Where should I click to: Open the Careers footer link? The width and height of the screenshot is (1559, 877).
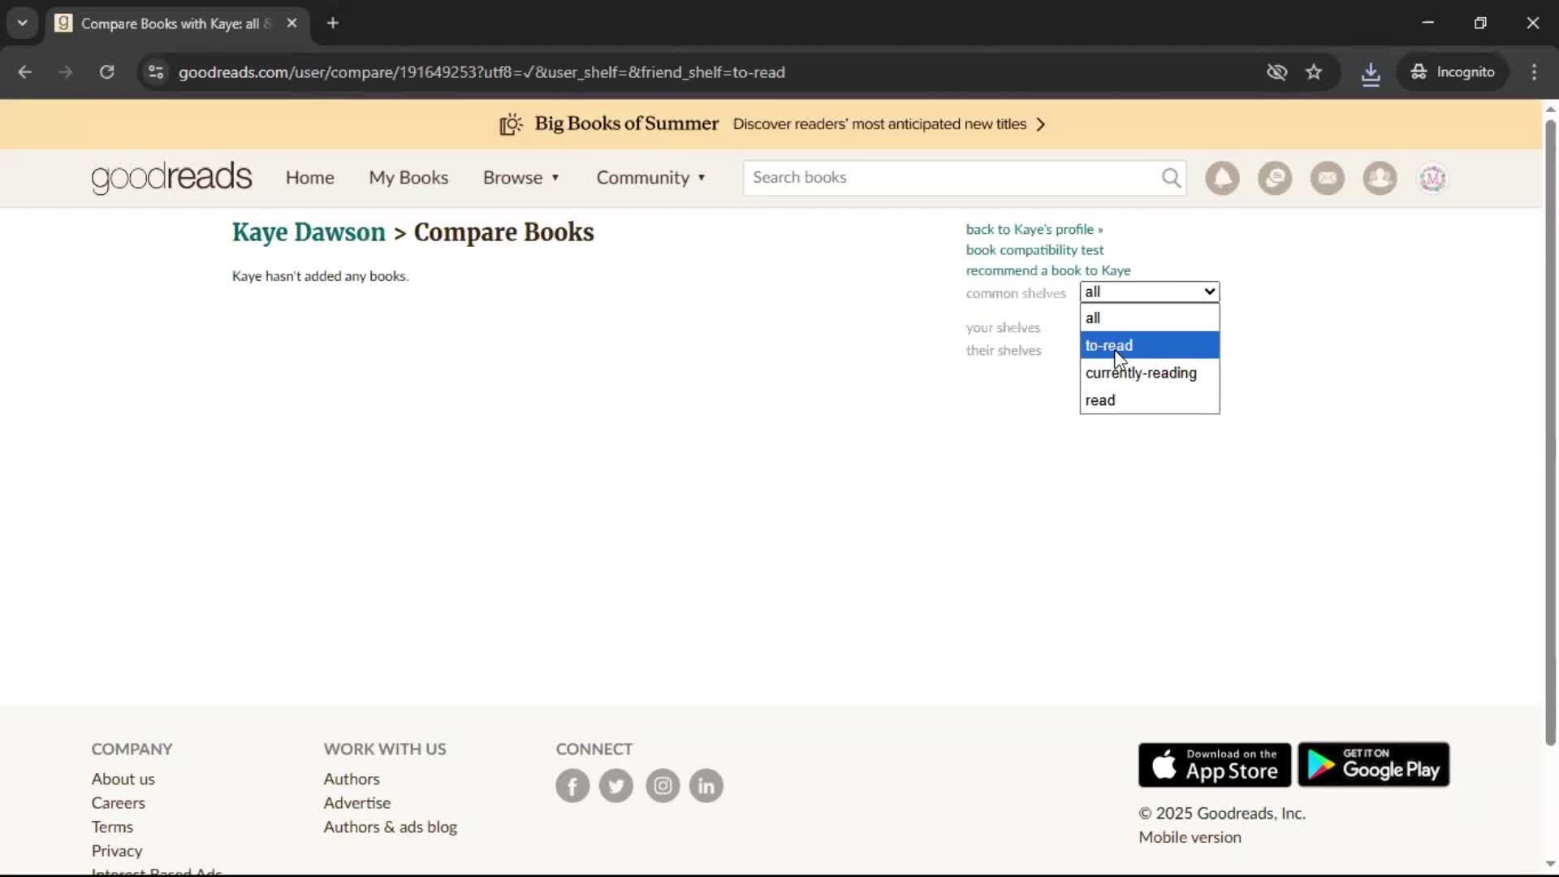pyautogui.click(x=118, y=803)
